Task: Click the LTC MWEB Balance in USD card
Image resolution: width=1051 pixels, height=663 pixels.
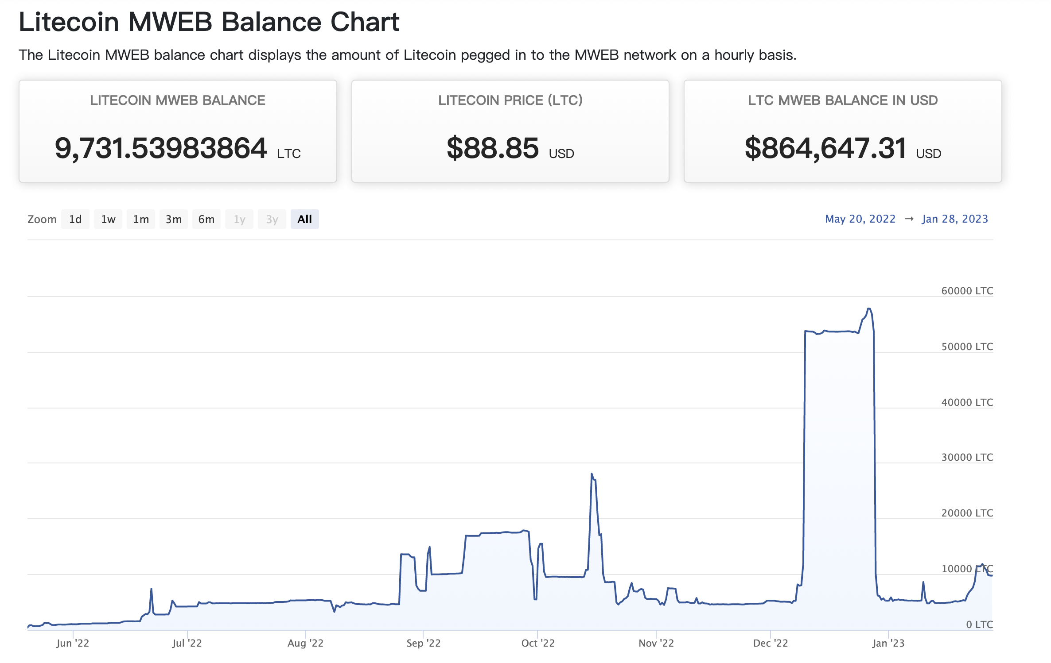Action: (x=842, y=131)
